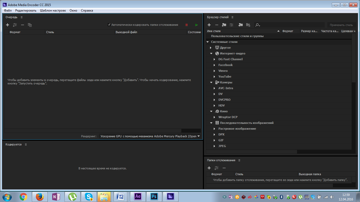The height and width of the screenshot is (202, 360).
Task: Open the Шаблон настроек menu
Action: coord(53,11)
